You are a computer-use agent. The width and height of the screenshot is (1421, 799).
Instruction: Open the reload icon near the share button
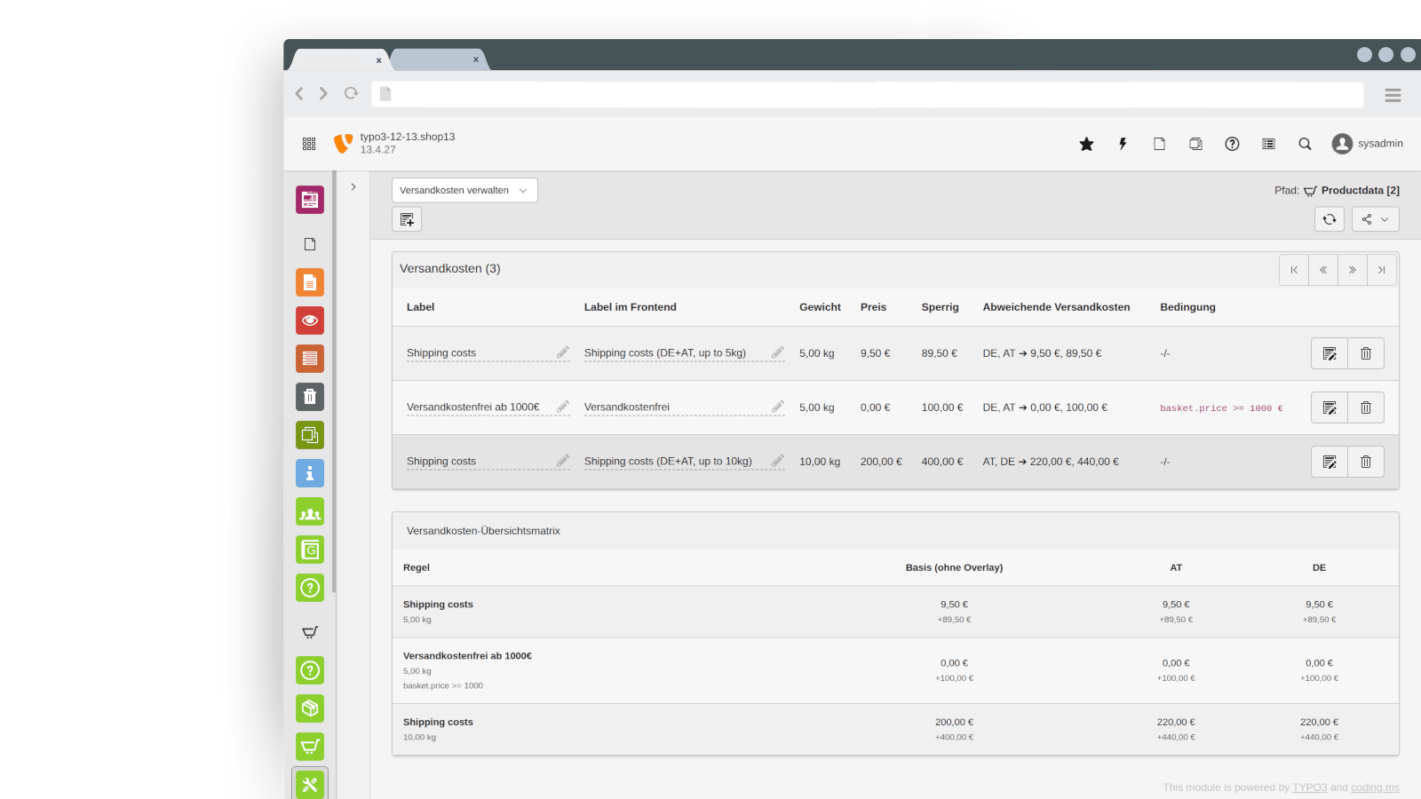pos(1329,218)
